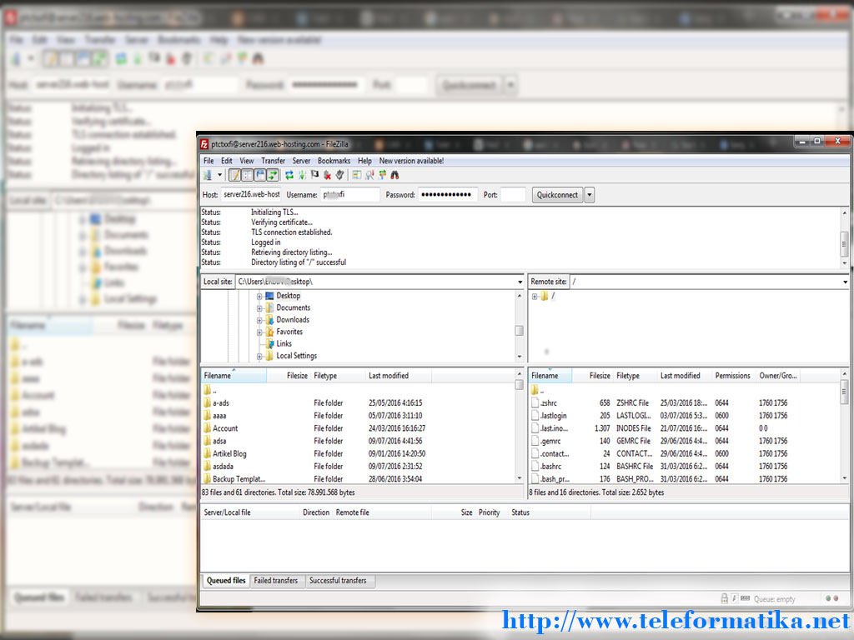The height and width of the screenshot is (640, 854).
Task: Toggle the message log display
Action: click(x=234, y=174)
